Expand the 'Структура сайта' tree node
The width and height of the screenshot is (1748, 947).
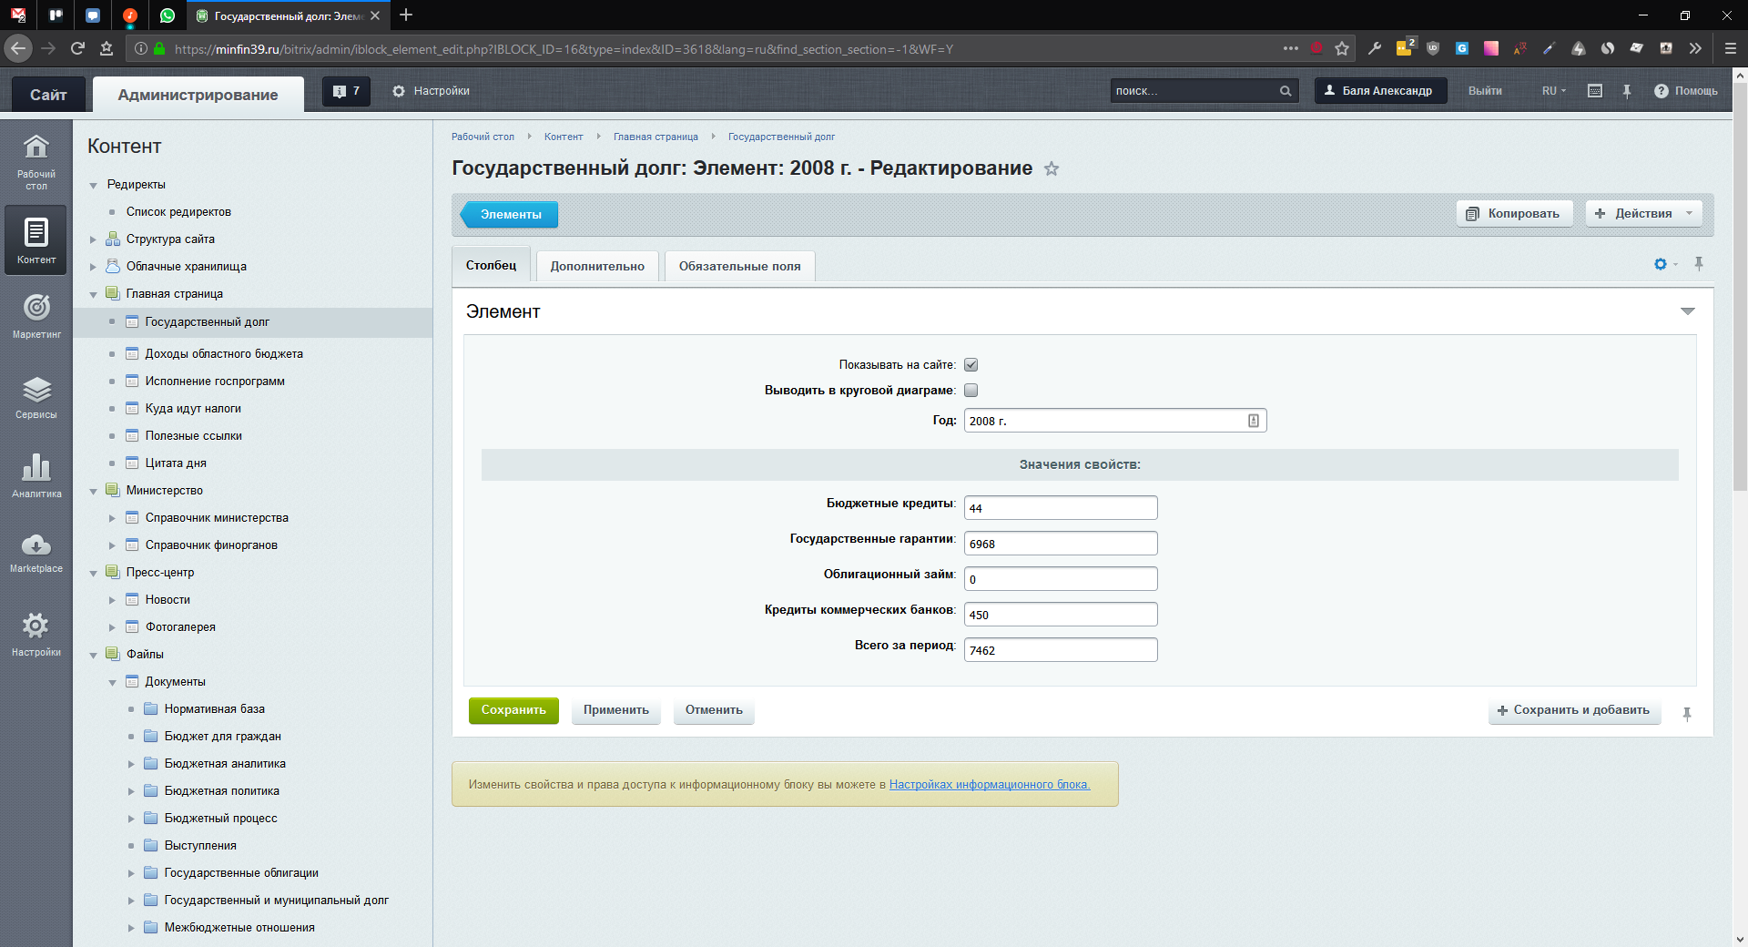pyautogui.click(x=93, y=239)
